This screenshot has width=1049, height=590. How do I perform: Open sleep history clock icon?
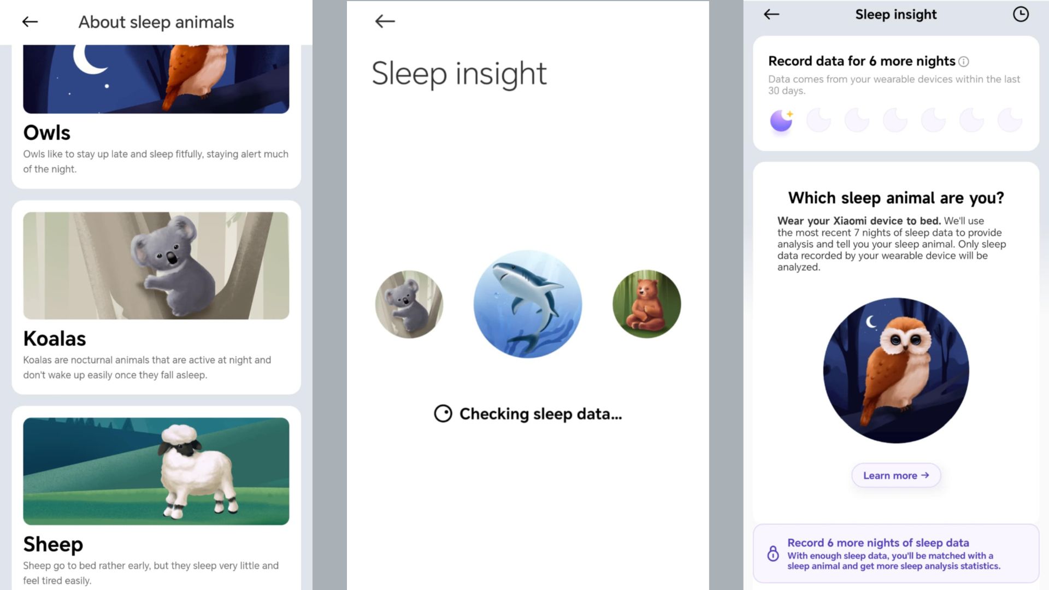(x=1021, y=14)
